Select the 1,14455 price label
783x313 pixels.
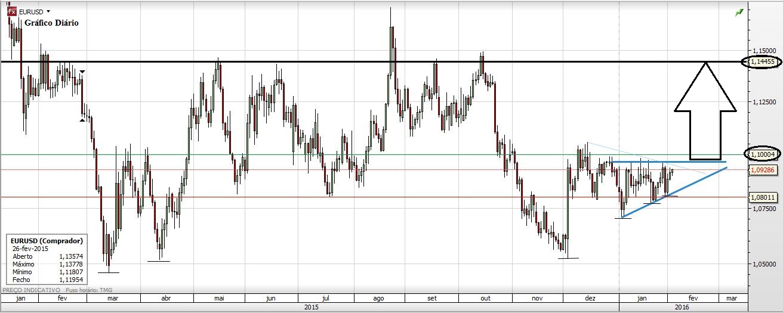pyautogui.click(x=762, y=61)
